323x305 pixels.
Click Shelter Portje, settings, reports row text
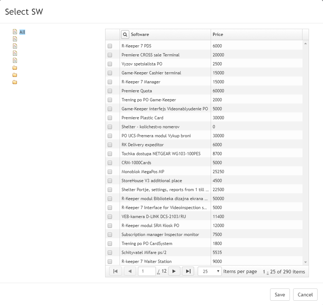[165, 190]
